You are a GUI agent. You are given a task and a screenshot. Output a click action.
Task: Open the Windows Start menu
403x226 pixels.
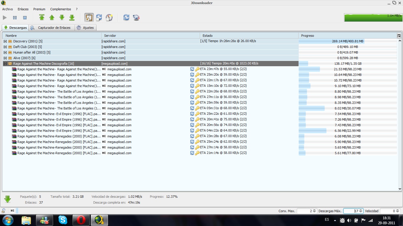click(x=8, y=220)
